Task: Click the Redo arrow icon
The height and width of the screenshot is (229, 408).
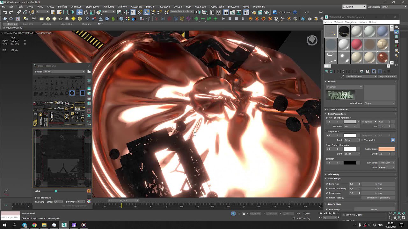Action: 11,12
